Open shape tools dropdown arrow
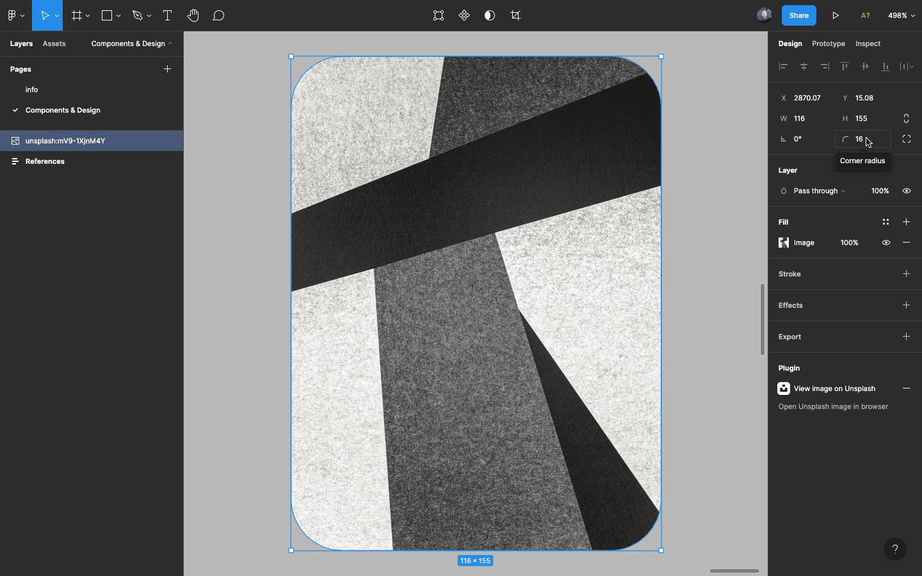This screenshot has height=576, width=922. click(x=118, y=16)
